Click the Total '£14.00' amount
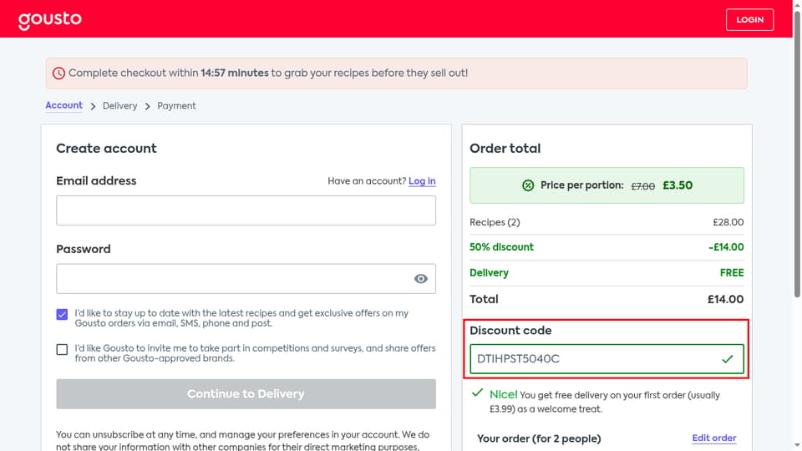Image resolution: width=802 pixels, height=451 pixels. coord(726,300)
